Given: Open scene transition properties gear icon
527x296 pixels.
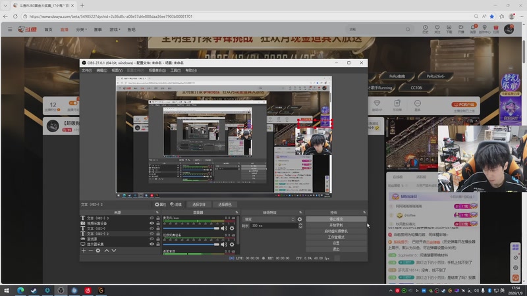Looking at the screenshot, I should click(300, 219).
